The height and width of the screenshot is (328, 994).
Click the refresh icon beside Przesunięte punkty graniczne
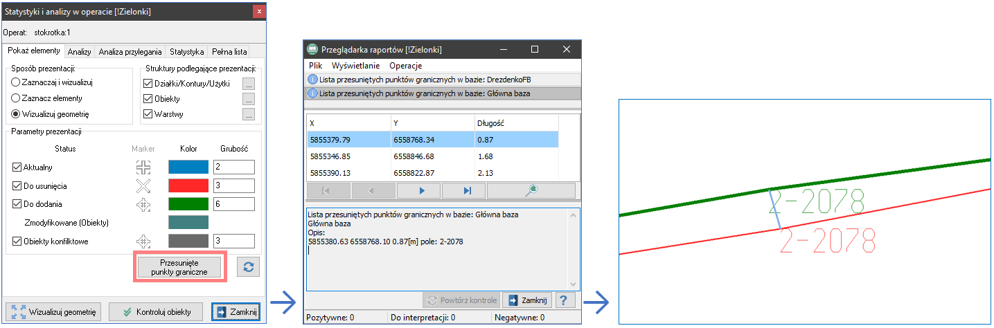(x=249, y=266)
